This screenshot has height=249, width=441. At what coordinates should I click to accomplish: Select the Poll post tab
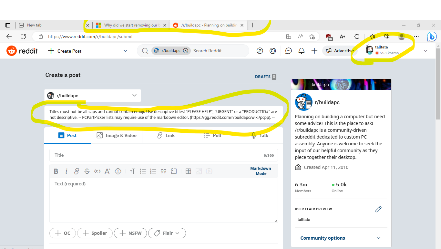click(x=212, y=135)
